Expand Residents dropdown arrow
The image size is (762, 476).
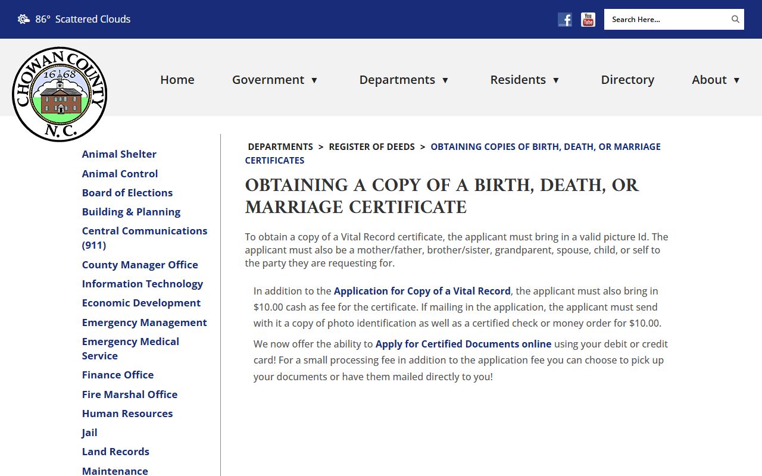click(x=556, y=80)
